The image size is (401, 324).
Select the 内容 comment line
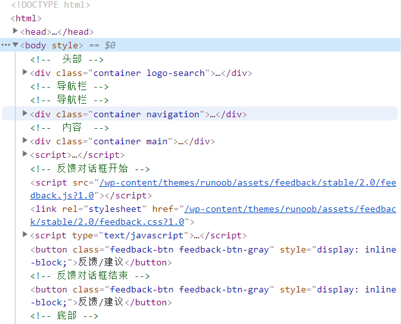coord(70,128)
